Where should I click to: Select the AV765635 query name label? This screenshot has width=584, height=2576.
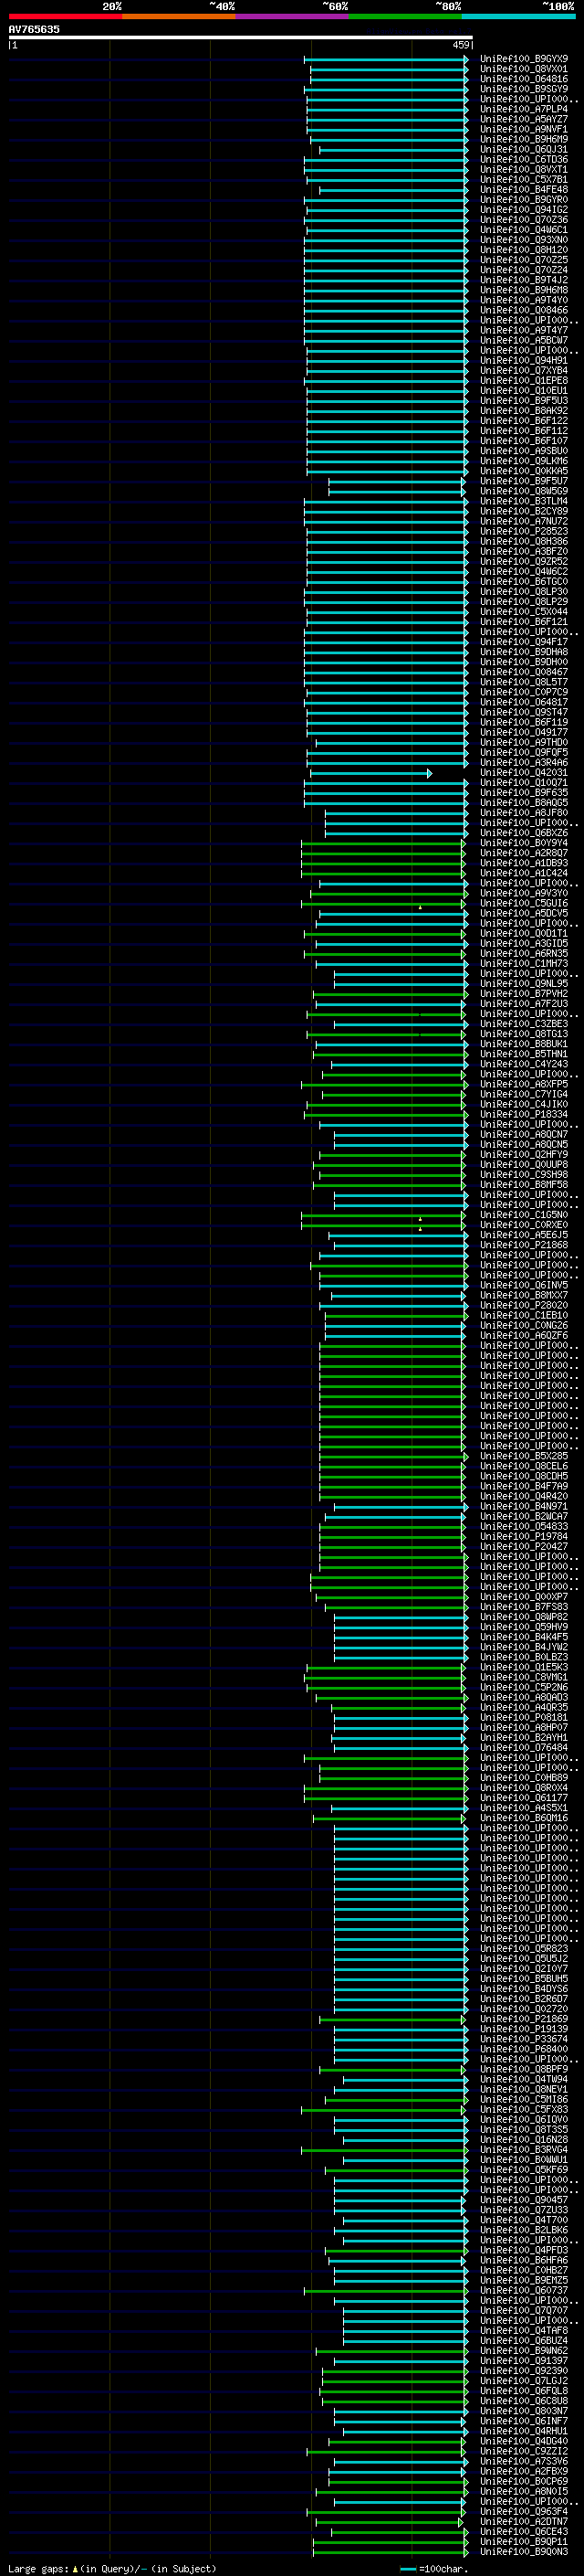(x=34, y=29)
